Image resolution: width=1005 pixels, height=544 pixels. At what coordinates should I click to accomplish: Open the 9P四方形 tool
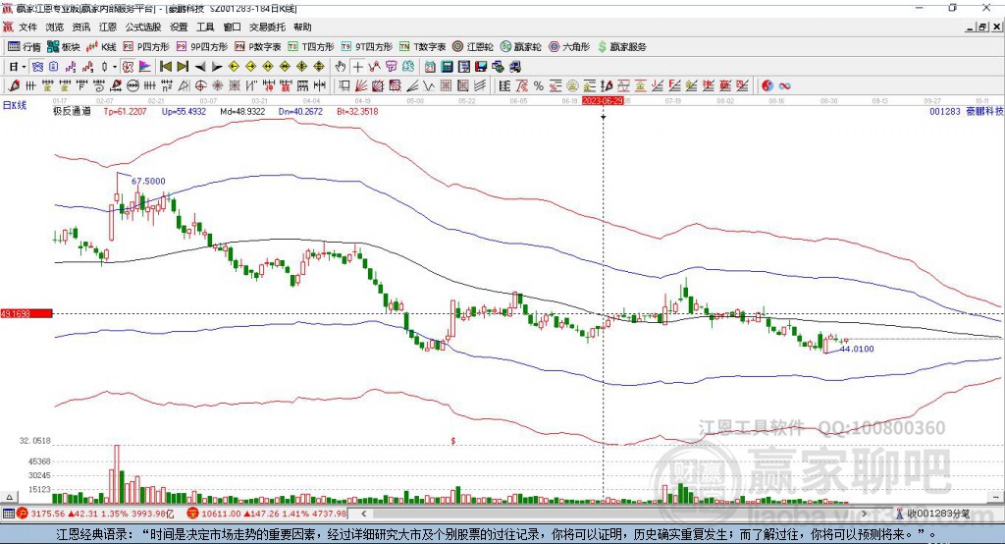pos(202,47)
